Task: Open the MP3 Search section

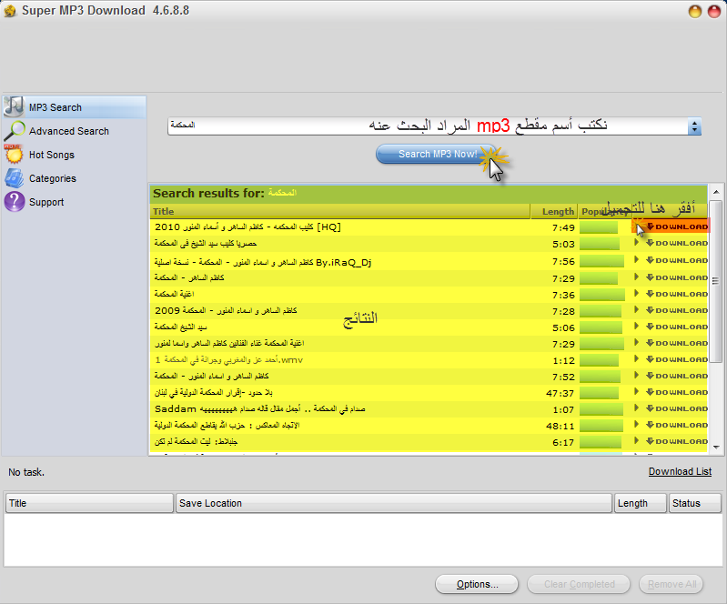Action: [x=75, y=107]
